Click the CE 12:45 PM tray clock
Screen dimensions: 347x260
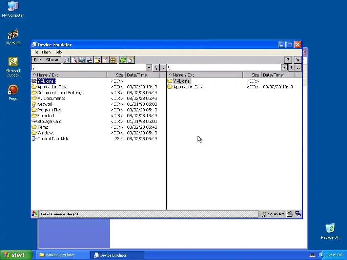click(276, 214)
